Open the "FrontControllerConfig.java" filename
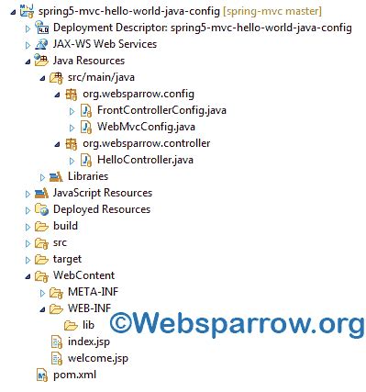Image resolution: width=366 pixels, height=392 pixels. 161,110
